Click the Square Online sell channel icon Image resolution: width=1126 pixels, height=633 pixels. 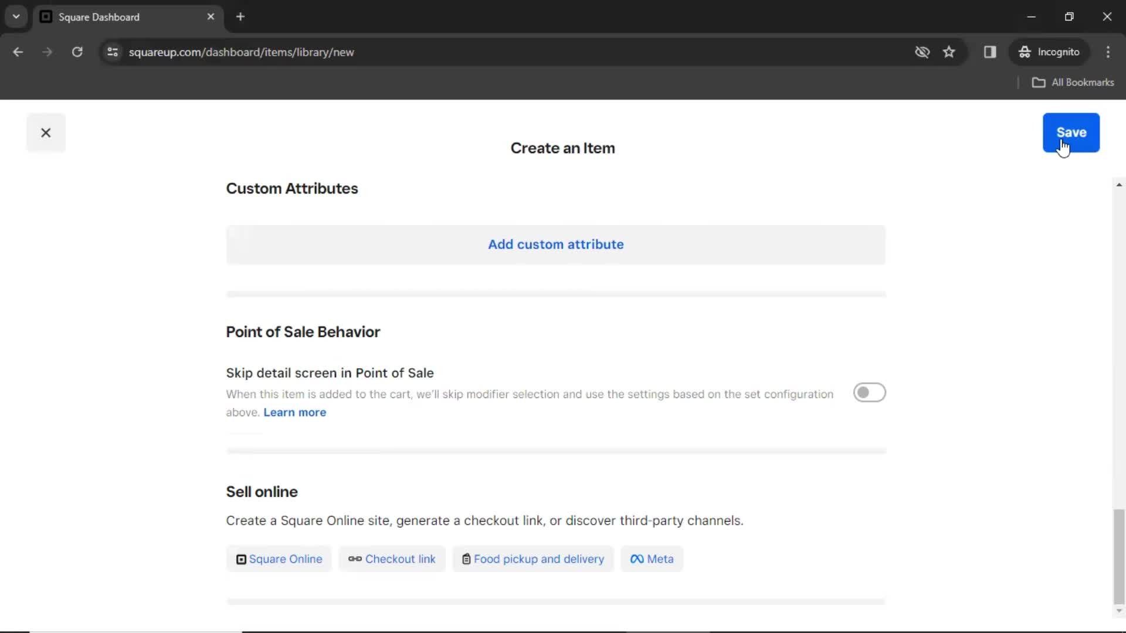point(241,559)
